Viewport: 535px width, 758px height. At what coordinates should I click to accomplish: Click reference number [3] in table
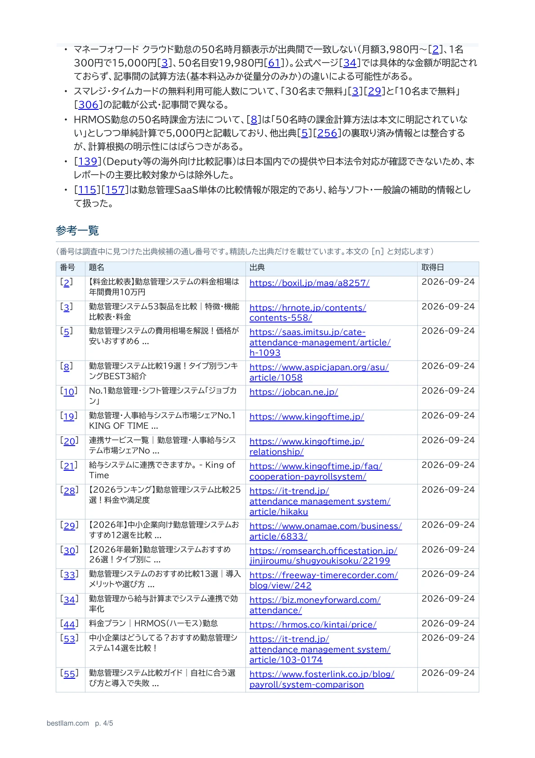click(67, 307)
